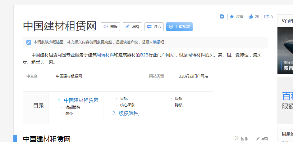
Task: Click the 收藏 favorite label
Action: pos(240,17)
